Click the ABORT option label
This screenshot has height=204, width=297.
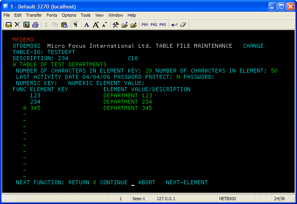(x=147, y=182)
